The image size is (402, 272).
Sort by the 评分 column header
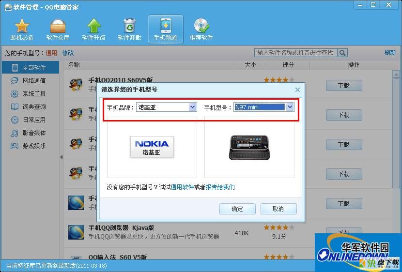288,65
